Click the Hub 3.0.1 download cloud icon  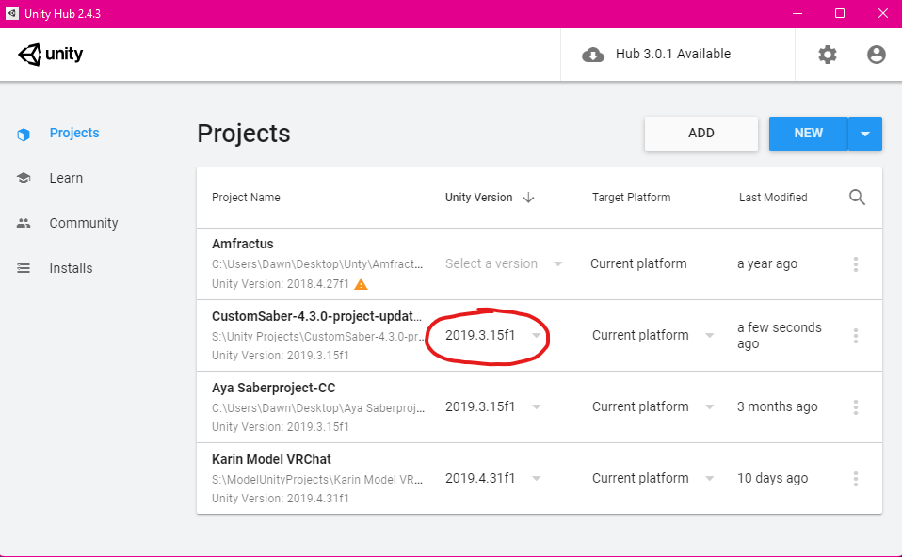pos(593,54)
